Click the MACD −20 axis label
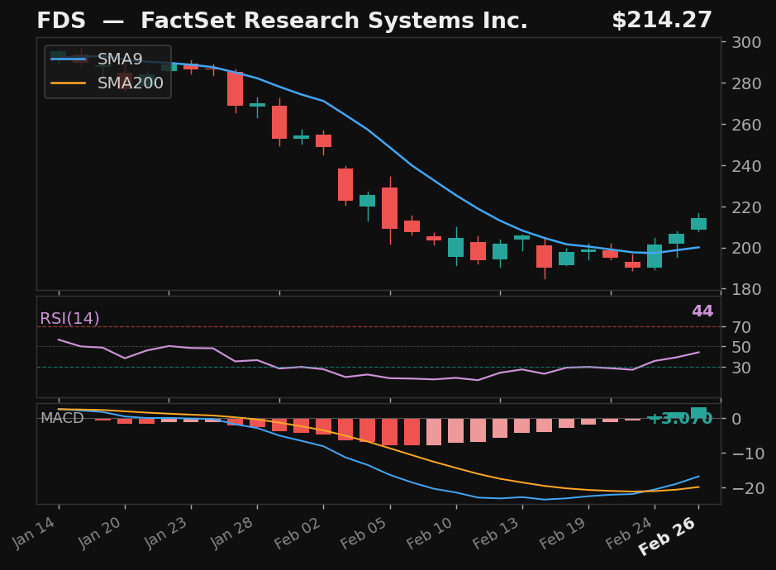Screen dimensions: 776x570 748,488
